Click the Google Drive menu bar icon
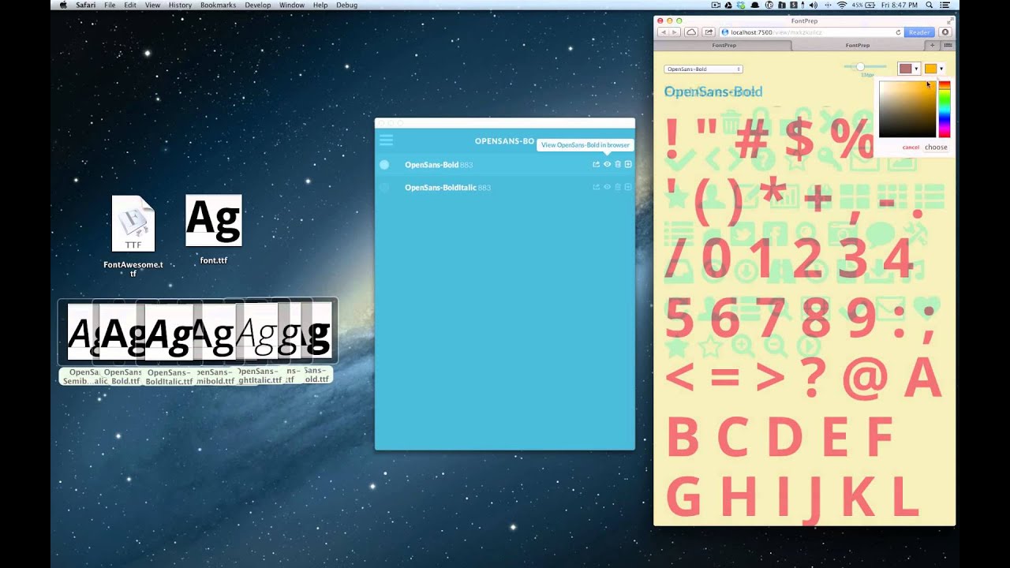The image size is (1010, 568). tap(728, 5)
